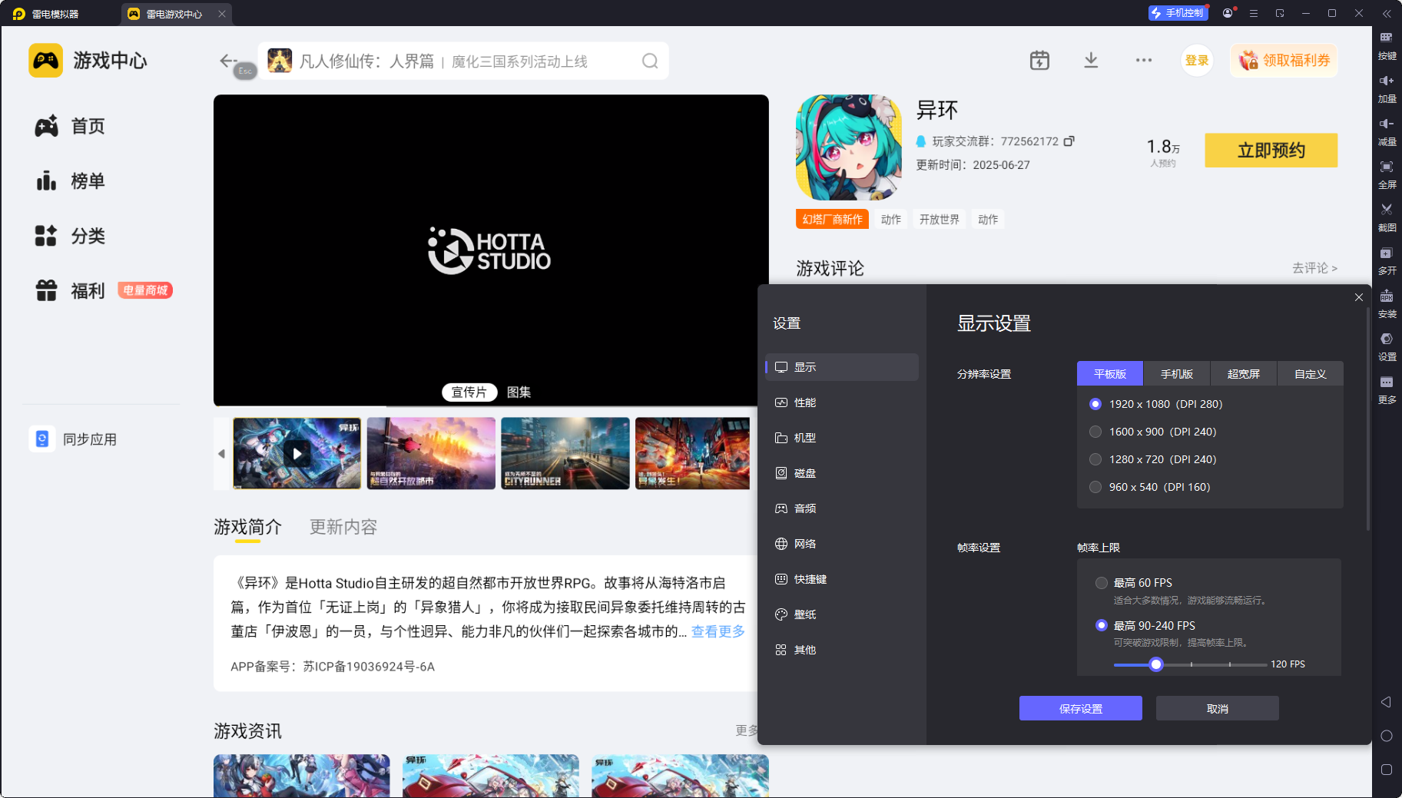The width and height of the screenshot is (1402, 798).
Task: Expand the 查看更多 game description link
Action: click(x=718, y=631)
